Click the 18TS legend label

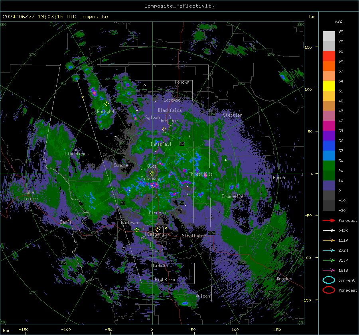343,270
